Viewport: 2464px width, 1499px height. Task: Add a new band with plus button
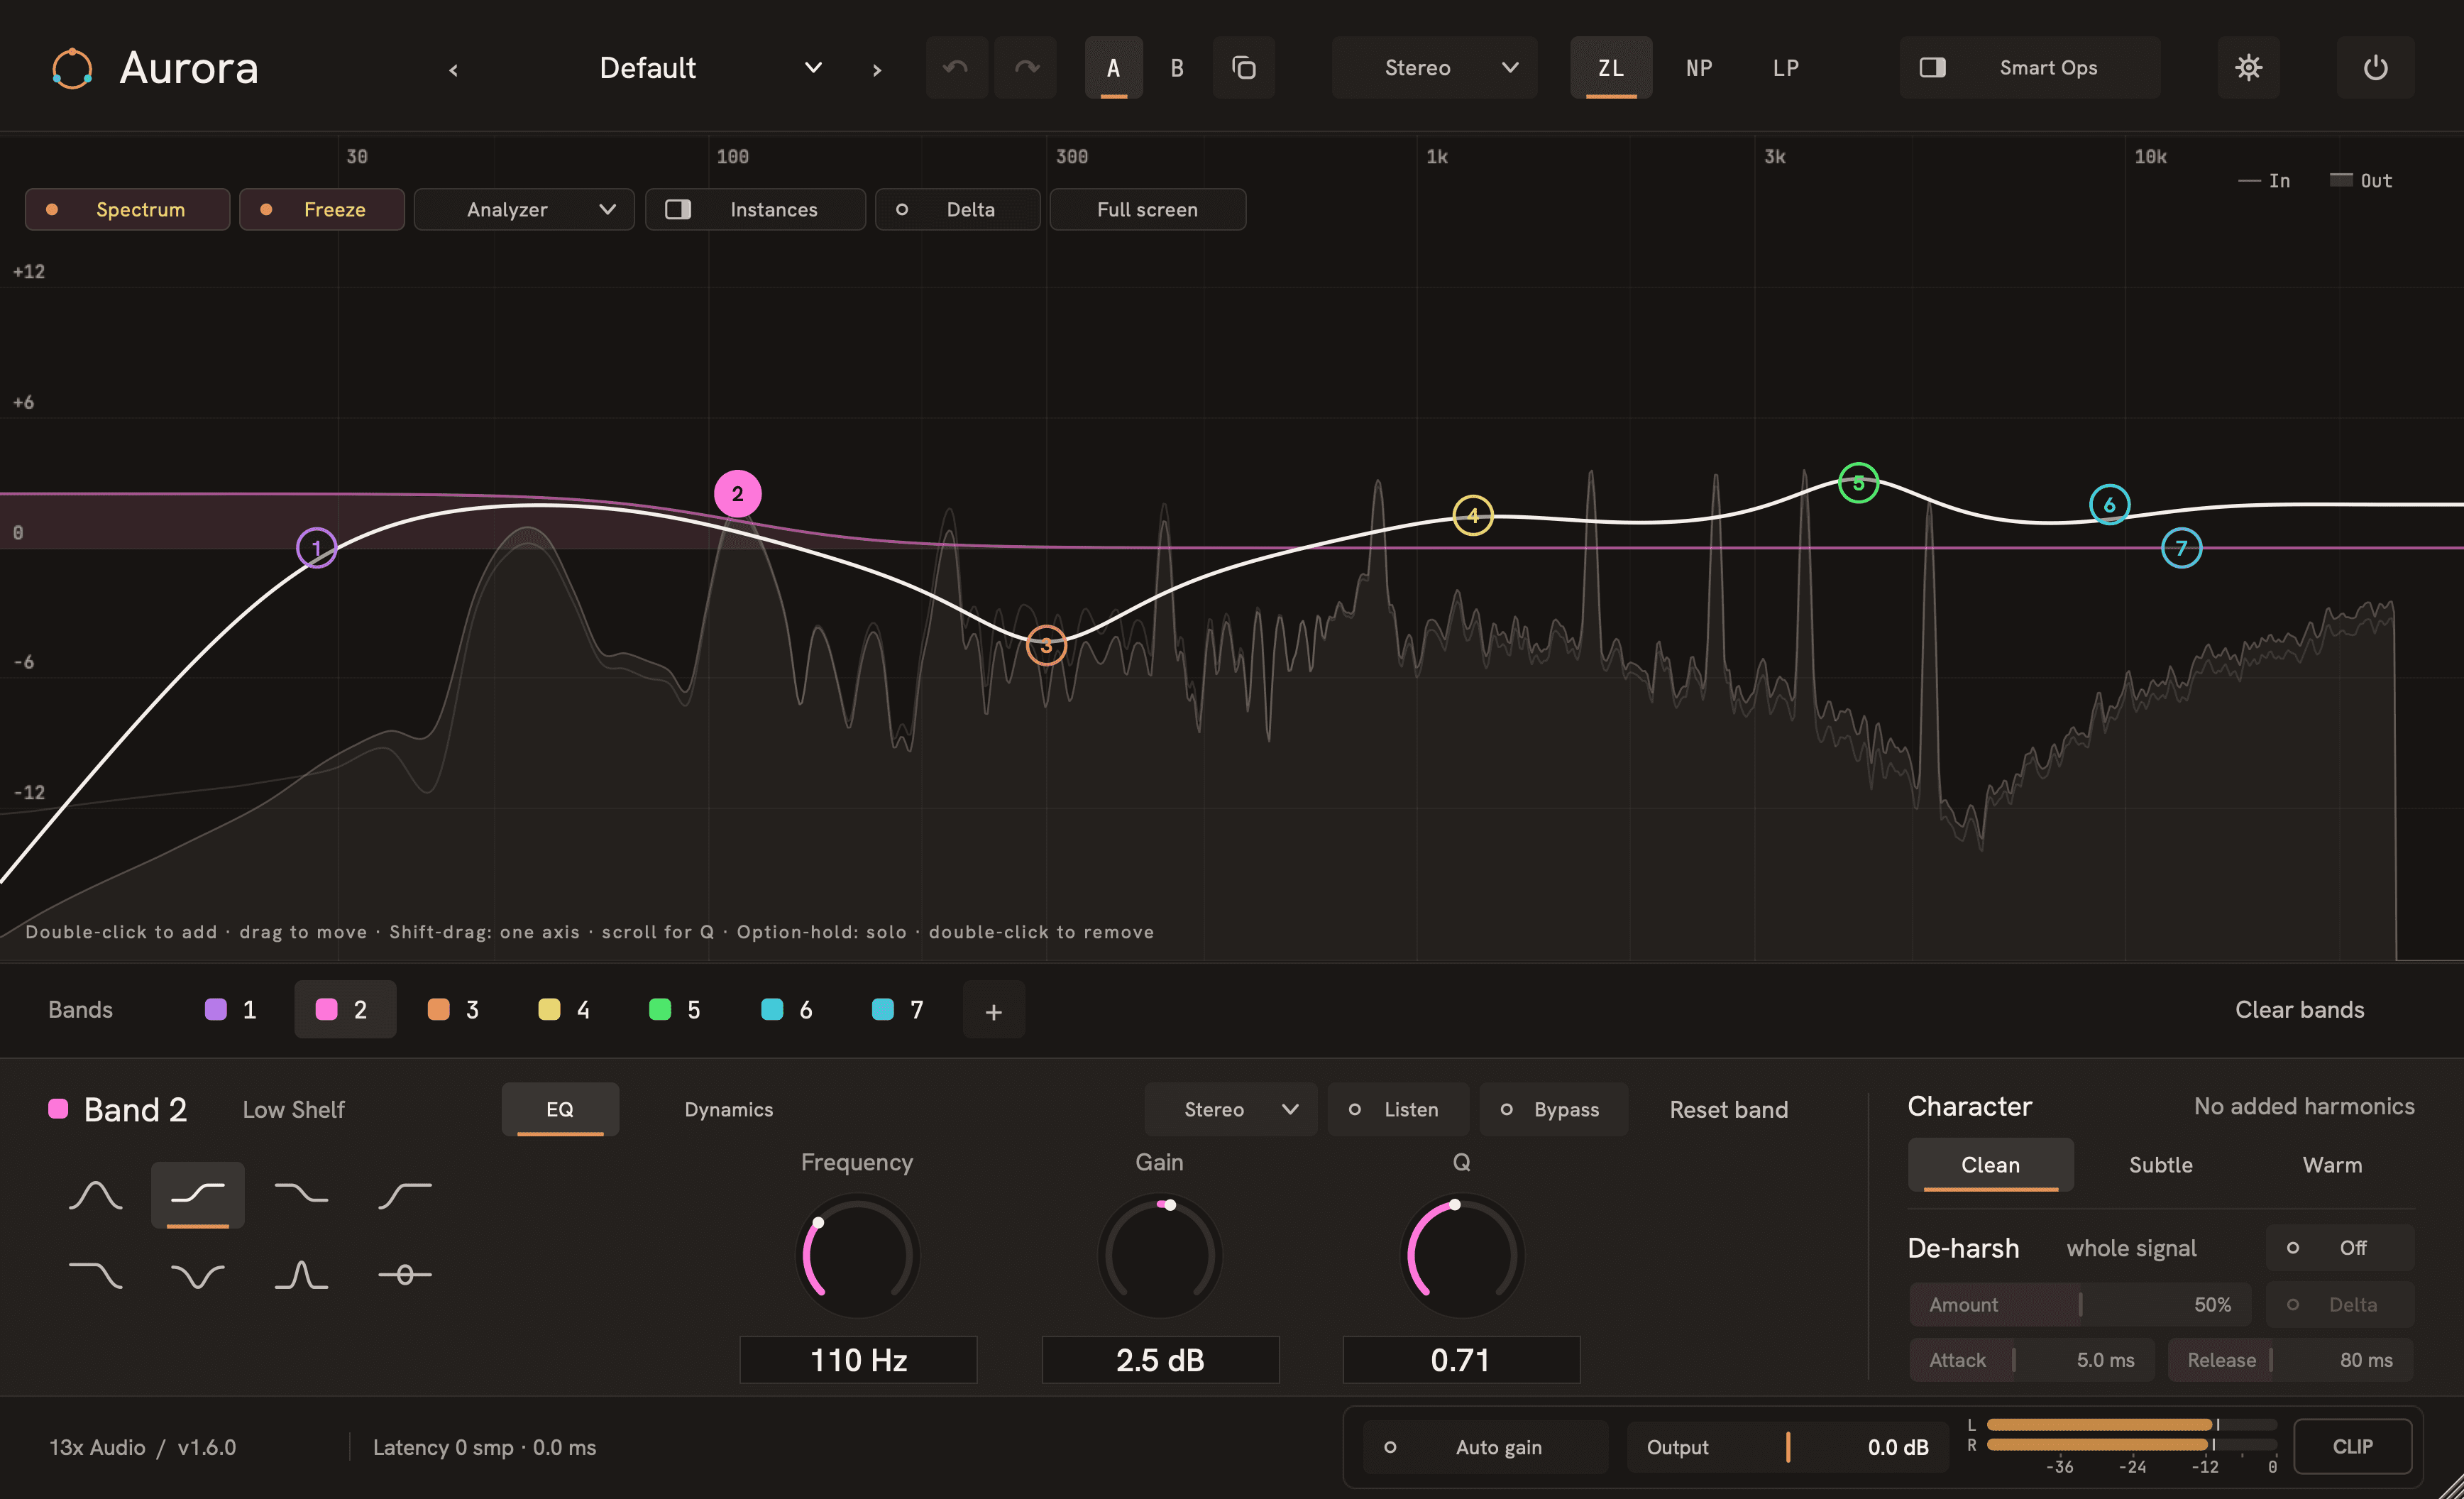pos(993,1010)
